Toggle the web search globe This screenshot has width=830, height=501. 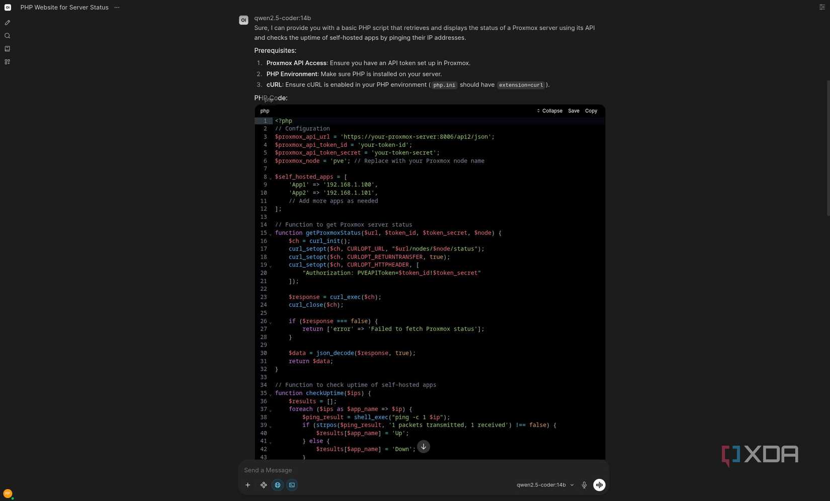(278, 485)
